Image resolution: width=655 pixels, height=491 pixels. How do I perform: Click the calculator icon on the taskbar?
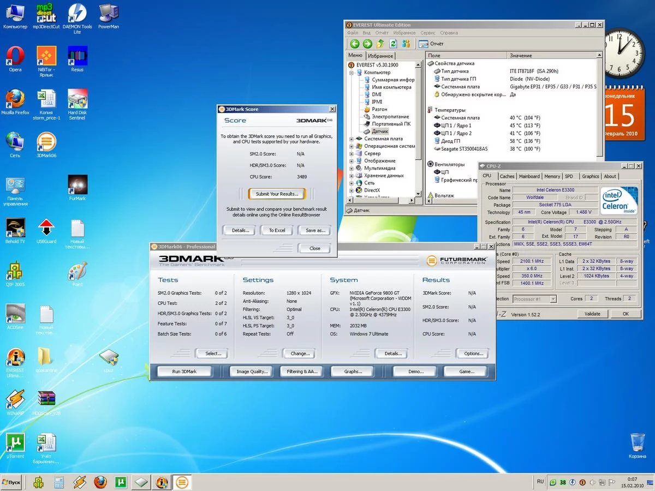[x=59, y=482]
